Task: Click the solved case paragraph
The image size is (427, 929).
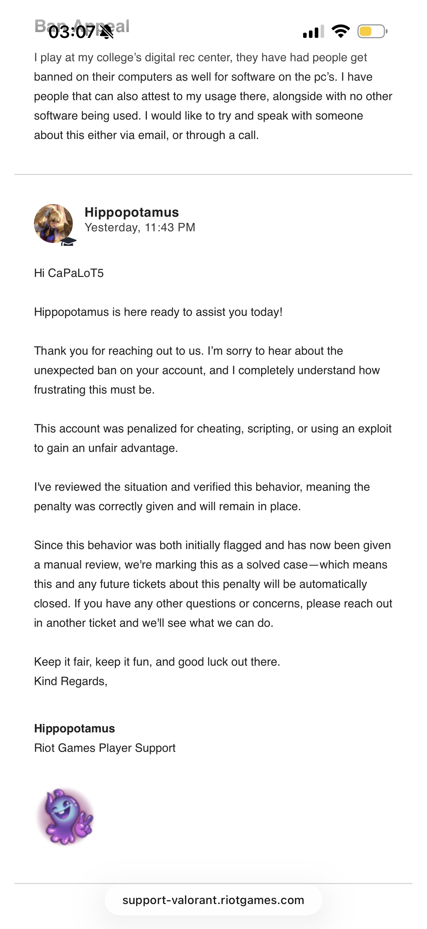Action: pos(213,584)
